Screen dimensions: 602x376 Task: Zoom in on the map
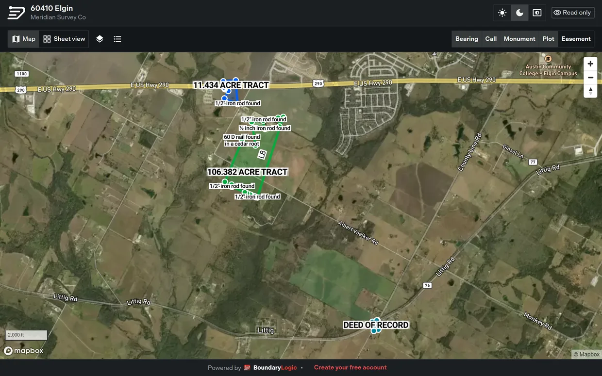[x=590, y=64]
